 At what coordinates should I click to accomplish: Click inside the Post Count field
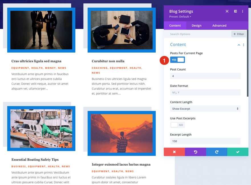[x=205, y=76]
